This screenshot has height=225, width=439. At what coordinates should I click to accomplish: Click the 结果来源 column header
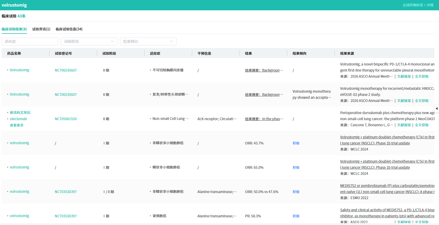pyautogui.click(x=347, y=53)
